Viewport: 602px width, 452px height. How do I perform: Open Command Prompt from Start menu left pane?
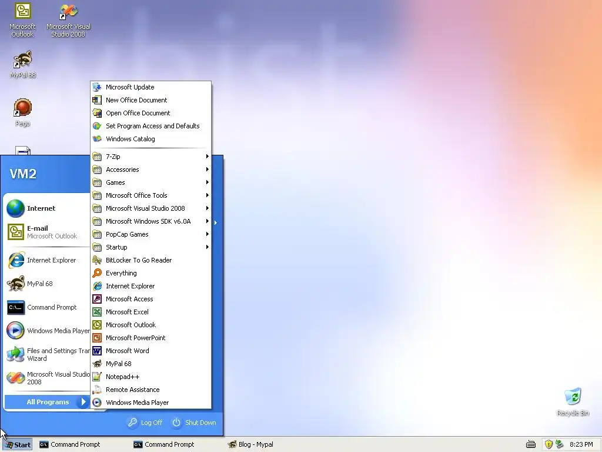point(47,307)
